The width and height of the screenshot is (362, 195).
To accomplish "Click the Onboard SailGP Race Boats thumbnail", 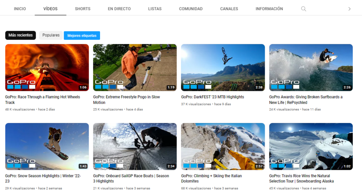I will 135,146.
